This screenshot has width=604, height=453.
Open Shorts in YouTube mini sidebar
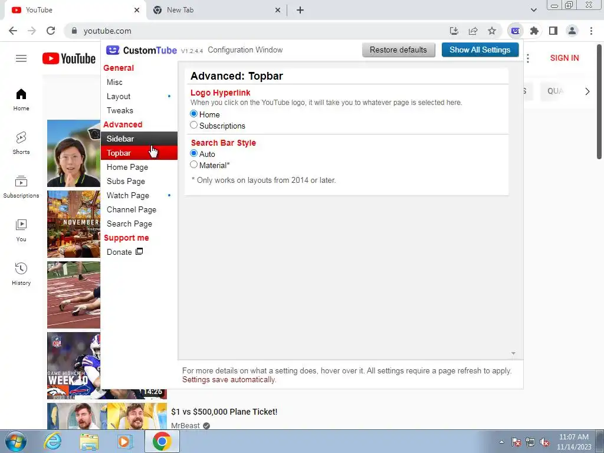pos(21,143)
